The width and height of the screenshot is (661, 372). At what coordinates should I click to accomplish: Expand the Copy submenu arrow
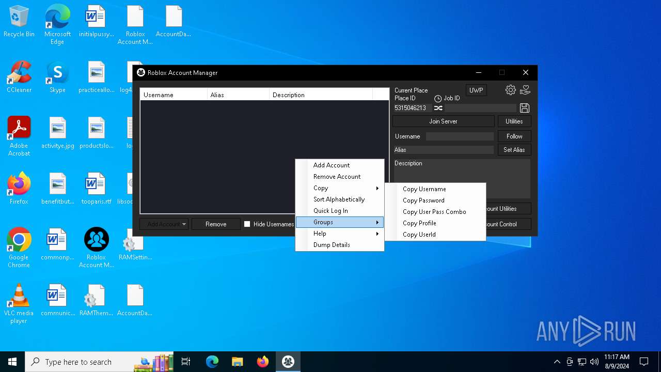377,188
